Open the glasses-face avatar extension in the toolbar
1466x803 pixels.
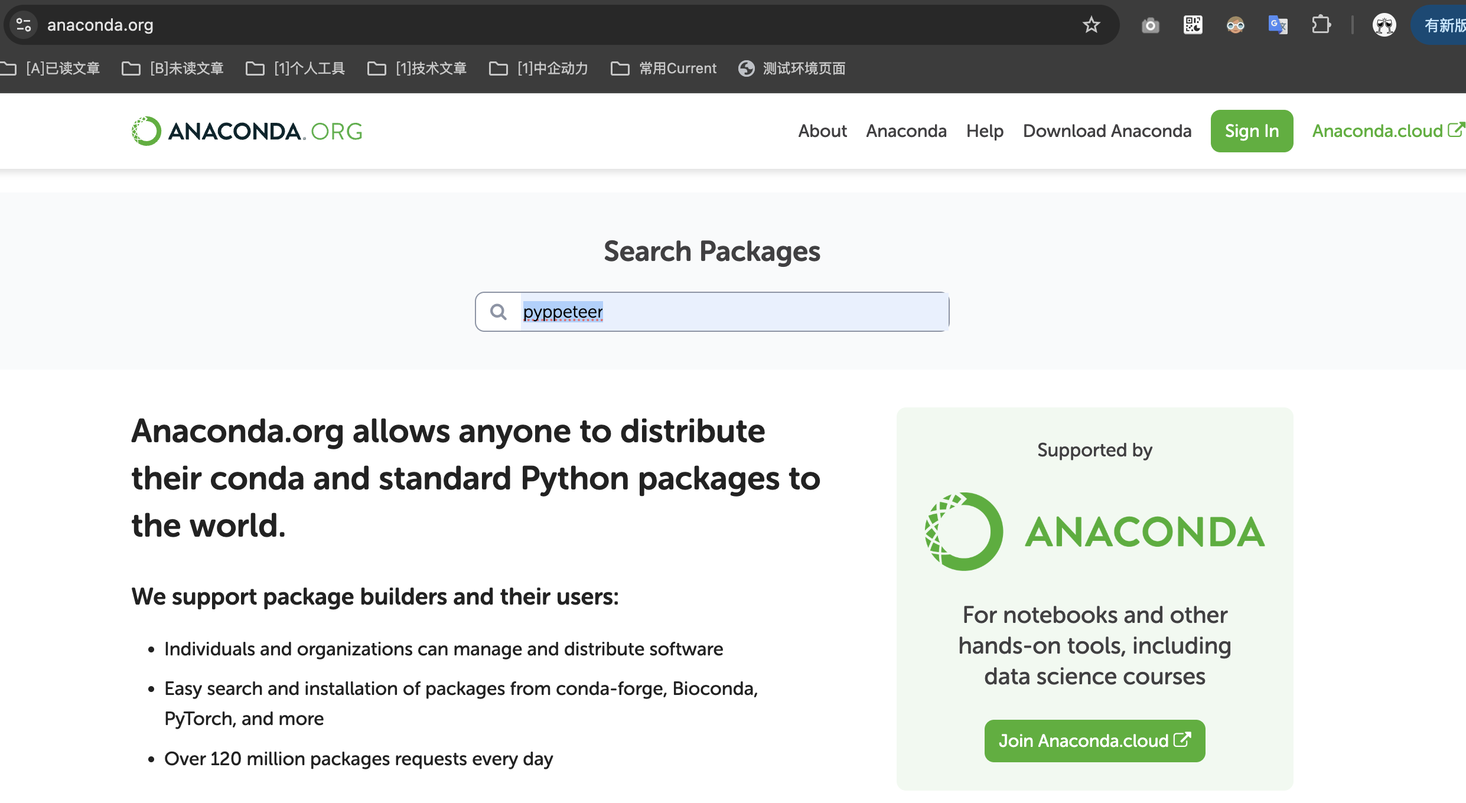(x=1235, y=25)
